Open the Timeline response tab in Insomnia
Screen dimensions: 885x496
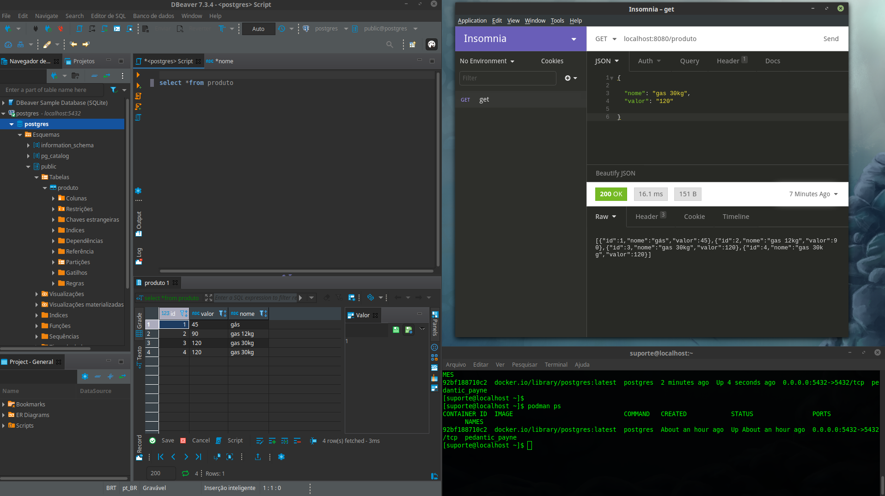[x=736, y=217]
